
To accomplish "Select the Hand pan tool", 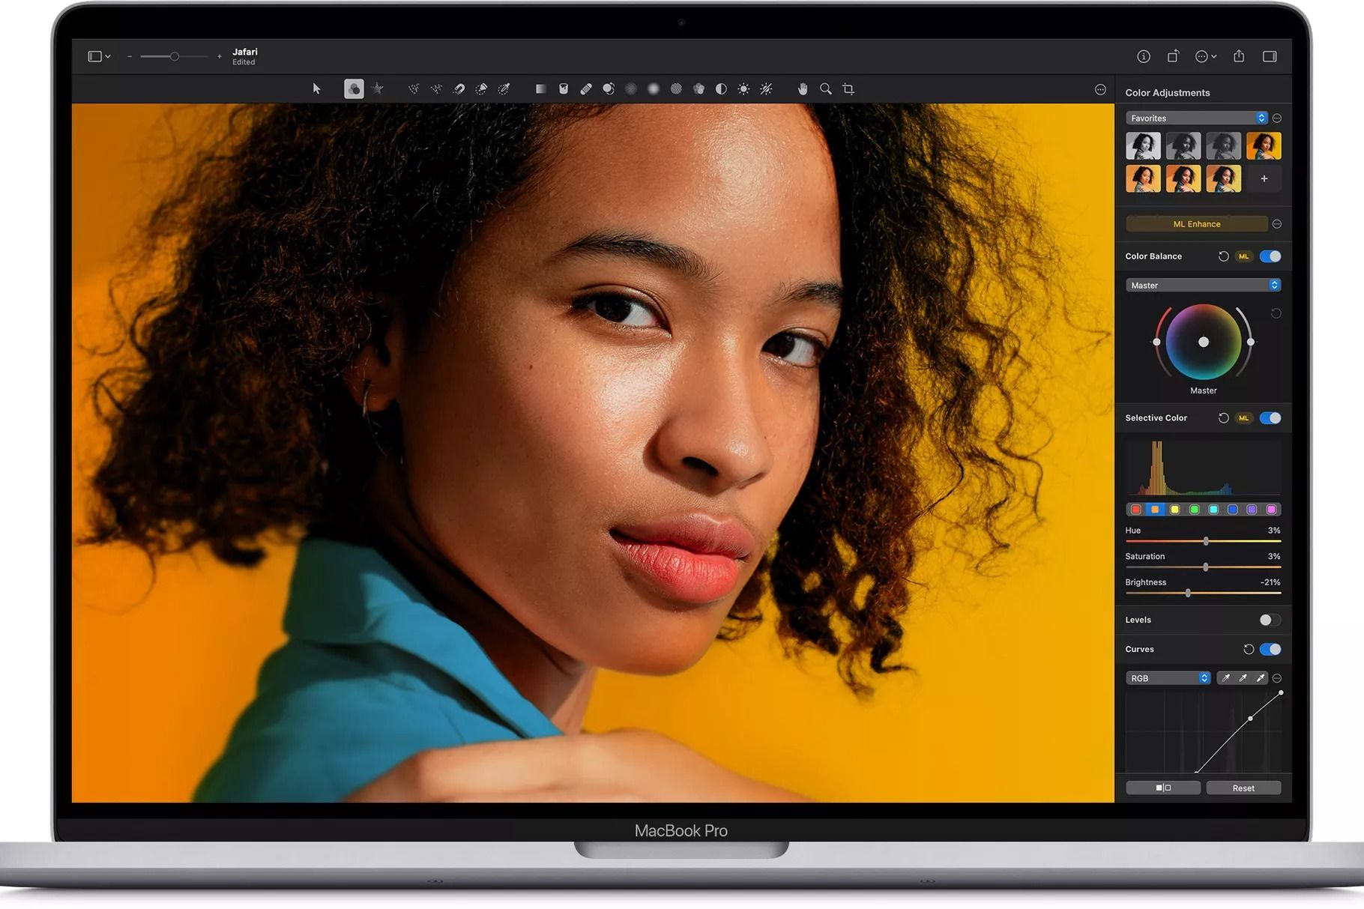I will pos(803,88).
